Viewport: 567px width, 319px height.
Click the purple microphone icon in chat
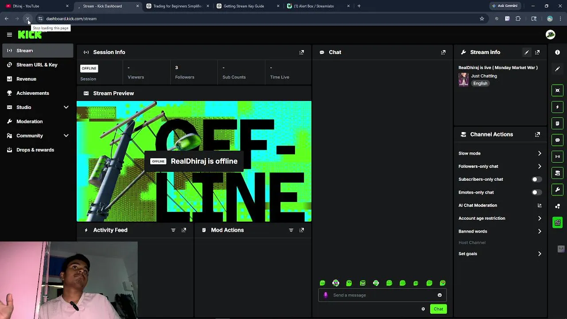pyautogui.click(x=326, y=295)
